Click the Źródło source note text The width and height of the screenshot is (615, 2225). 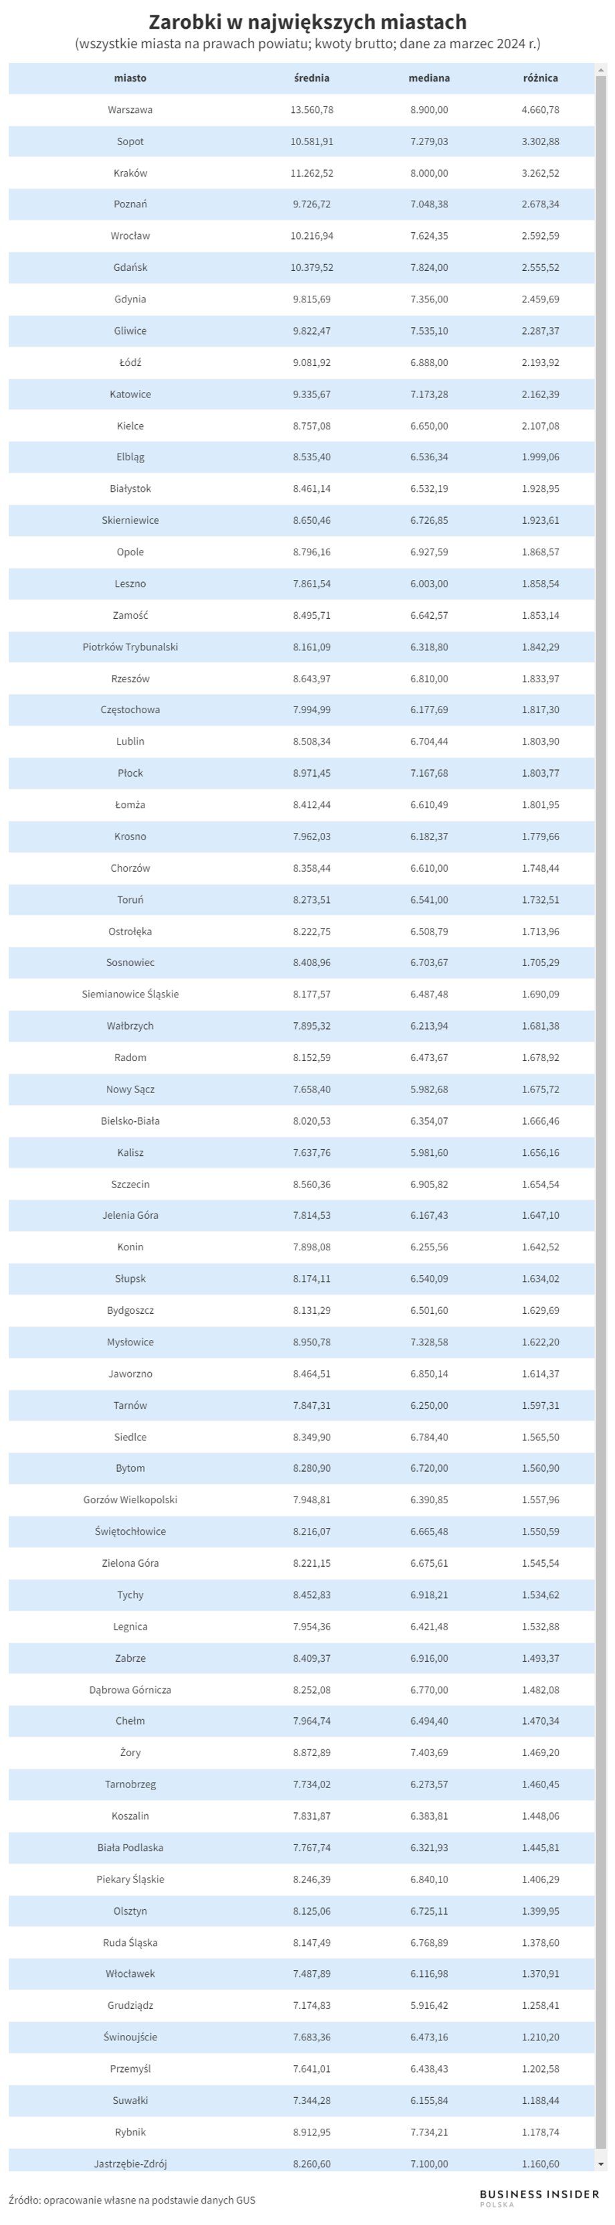[x=132, y=2200]
